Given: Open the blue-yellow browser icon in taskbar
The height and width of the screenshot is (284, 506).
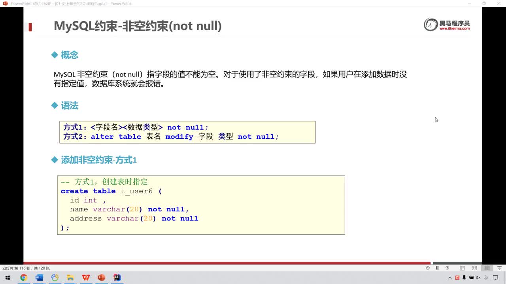Looking at the screenshot, I should point(55,278).
